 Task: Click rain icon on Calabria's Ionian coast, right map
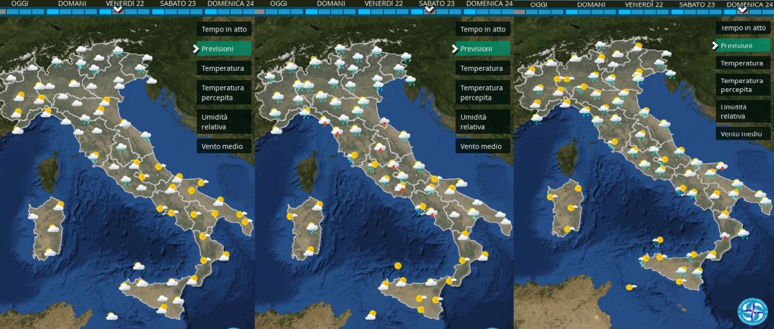(x=743, y=234)
